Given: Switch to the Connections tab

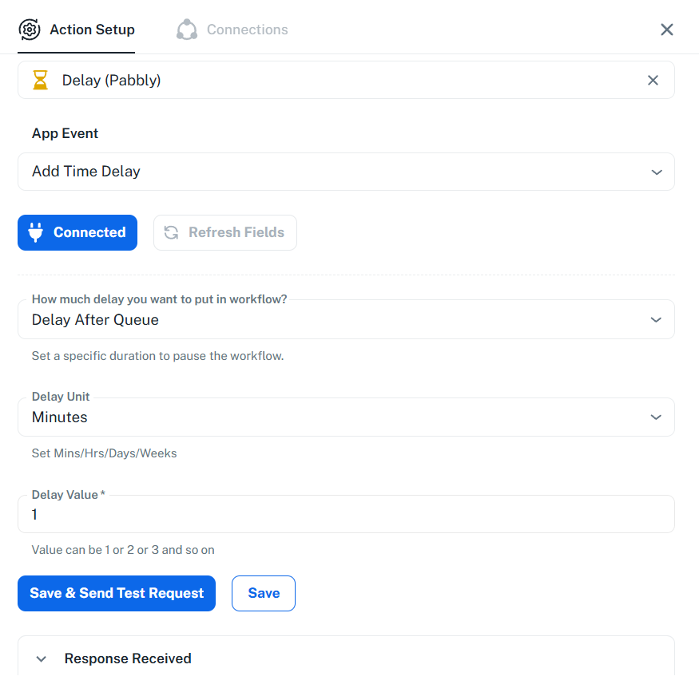Looking at the screenshot, I should point(247,30).
